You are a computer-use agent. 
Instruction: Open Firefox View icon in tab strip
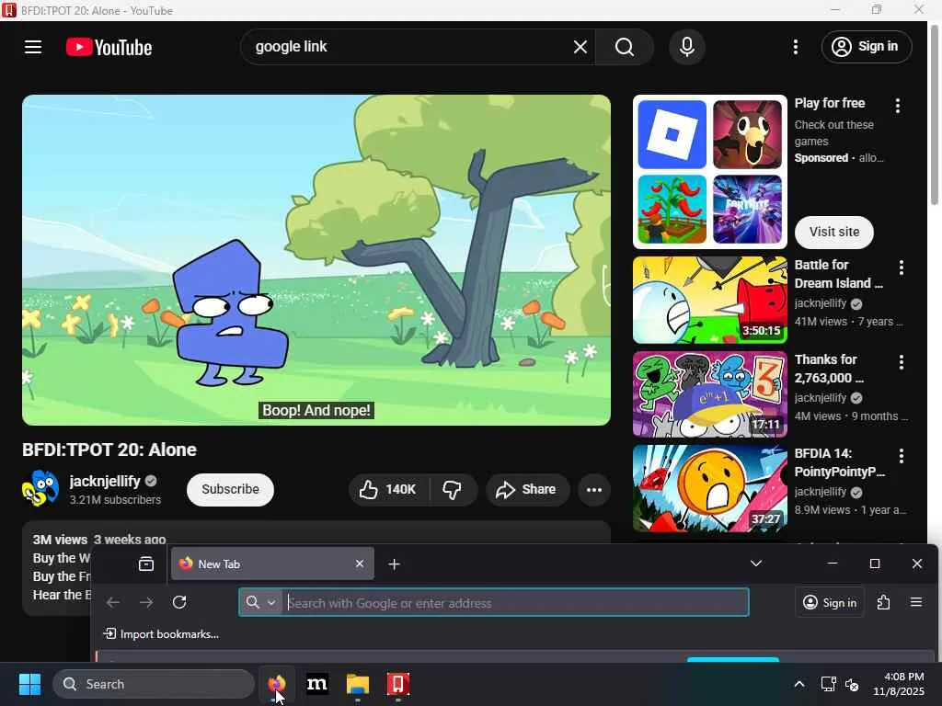(x=146, y=564)
